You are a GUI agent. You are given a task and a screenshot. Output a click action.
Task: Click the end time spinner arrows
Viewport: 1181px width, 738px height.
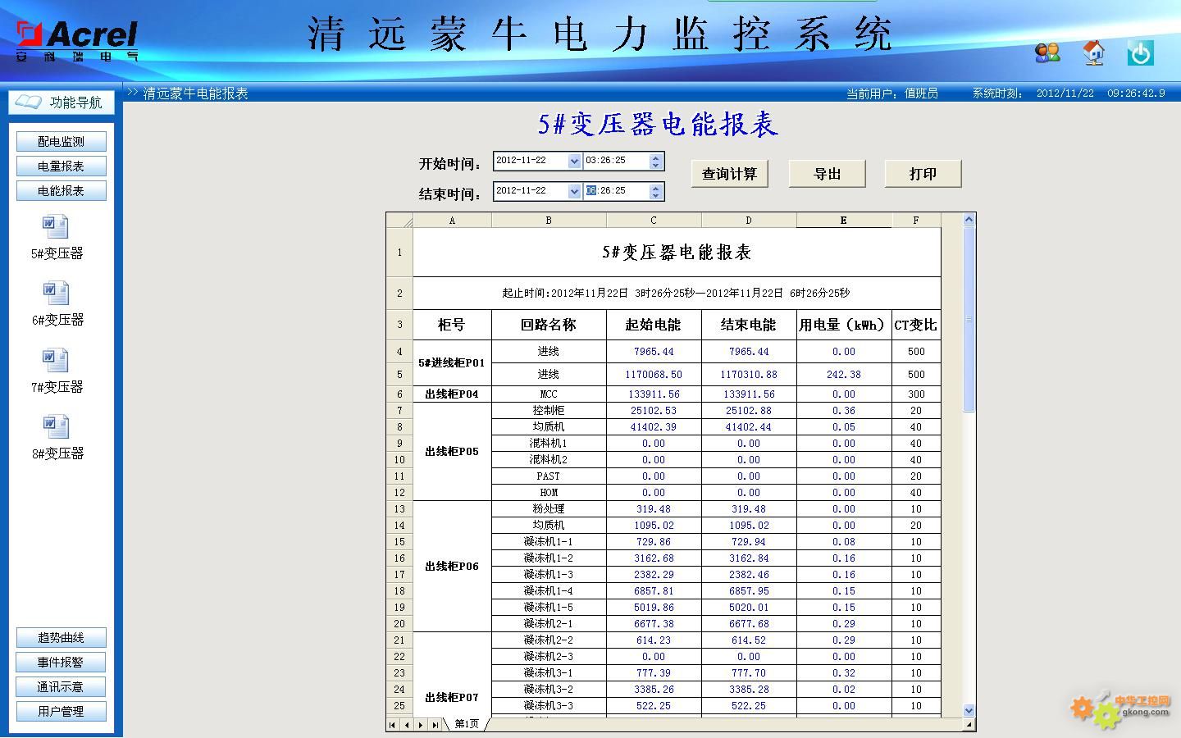coord(655,191)
